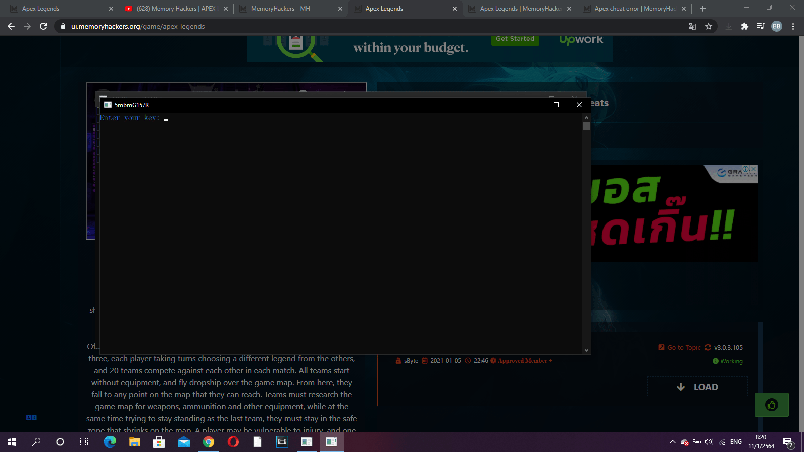Open the Go to Topic link
Image resolution: width=804 pixels, height=452 pixels.
[x=679, y=347]
